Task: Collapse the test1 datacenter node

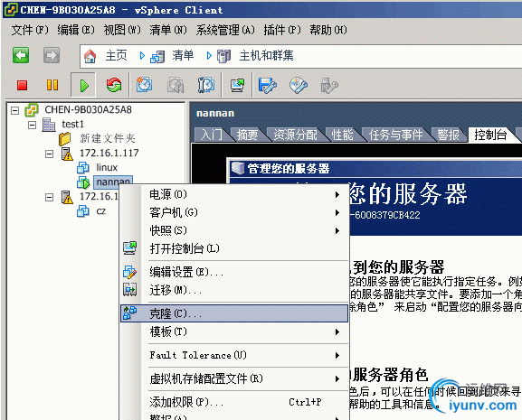Action: [33, 126]
